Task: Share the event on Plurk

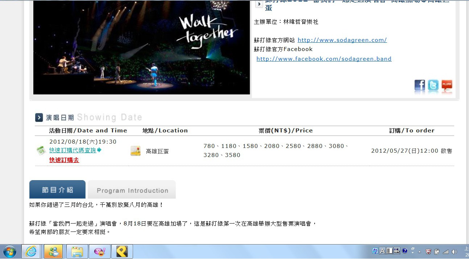Action: (447, 85)
